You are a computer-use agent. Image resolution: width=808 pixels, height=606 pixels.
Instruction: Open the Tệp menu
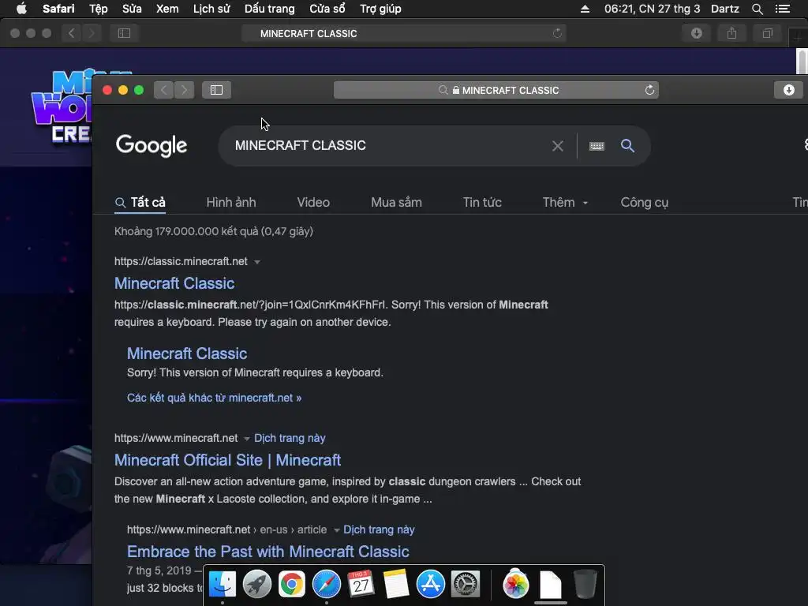(99, 9)
